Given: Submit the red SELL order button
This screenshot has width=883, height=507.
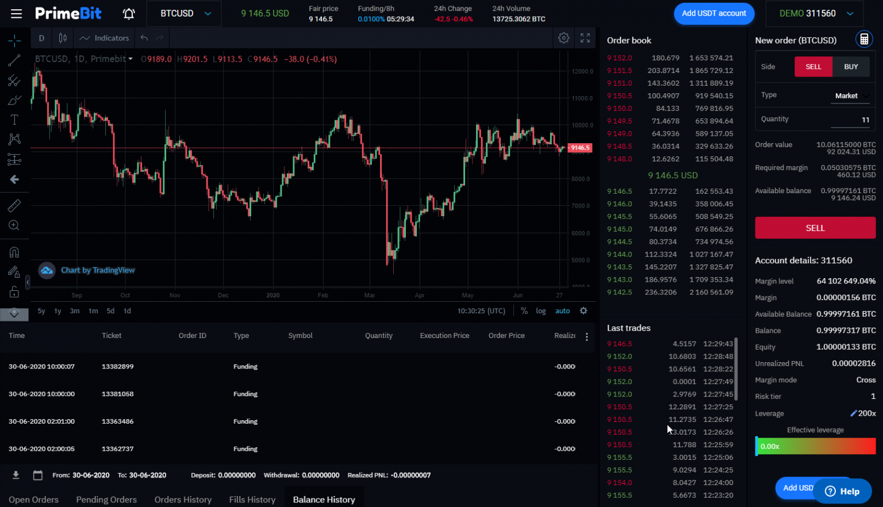Looking at the screenshot, I should click(815, 228).
